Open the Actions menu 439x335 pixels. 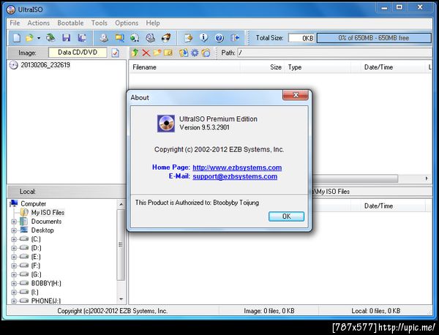click(39, 23)
